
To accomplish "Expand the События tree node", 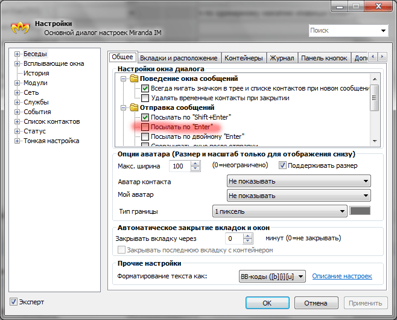I will tap(17, 112).
